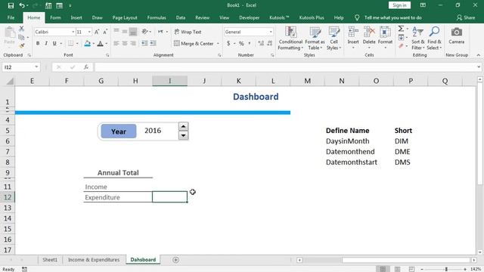484x272 pixels.
Task: Click the Orientation angled text icon
Action: [x=144, y=32]
